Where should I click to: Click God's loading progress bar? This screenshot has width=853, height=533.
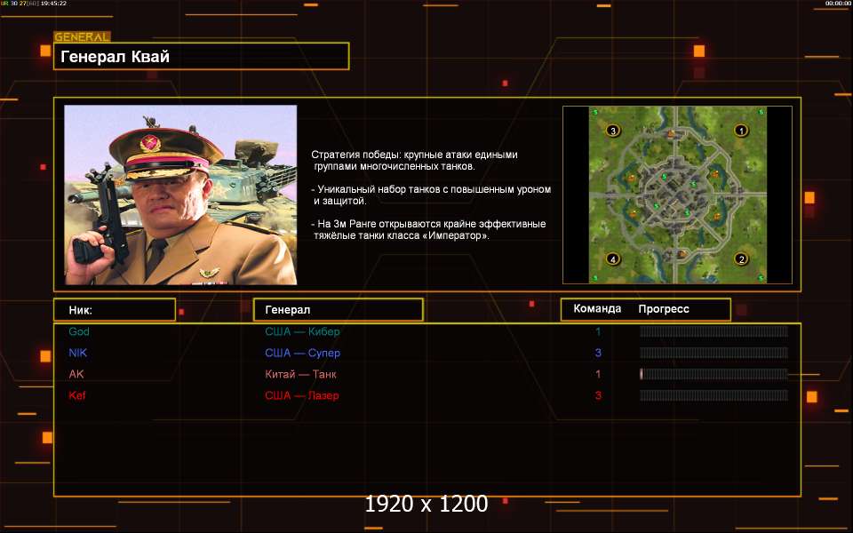pos(713,331)
